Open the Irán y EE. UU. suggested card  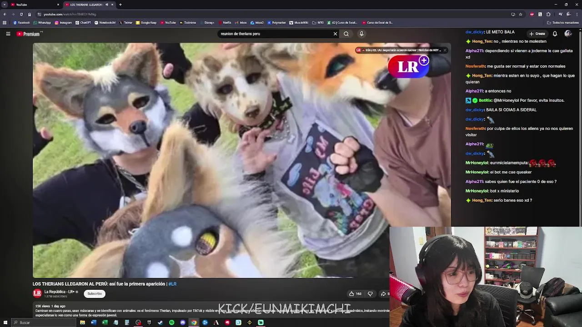point(398,50)
